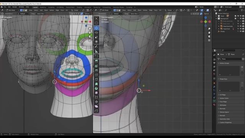Open the Render menu

(x=15, y=7)
